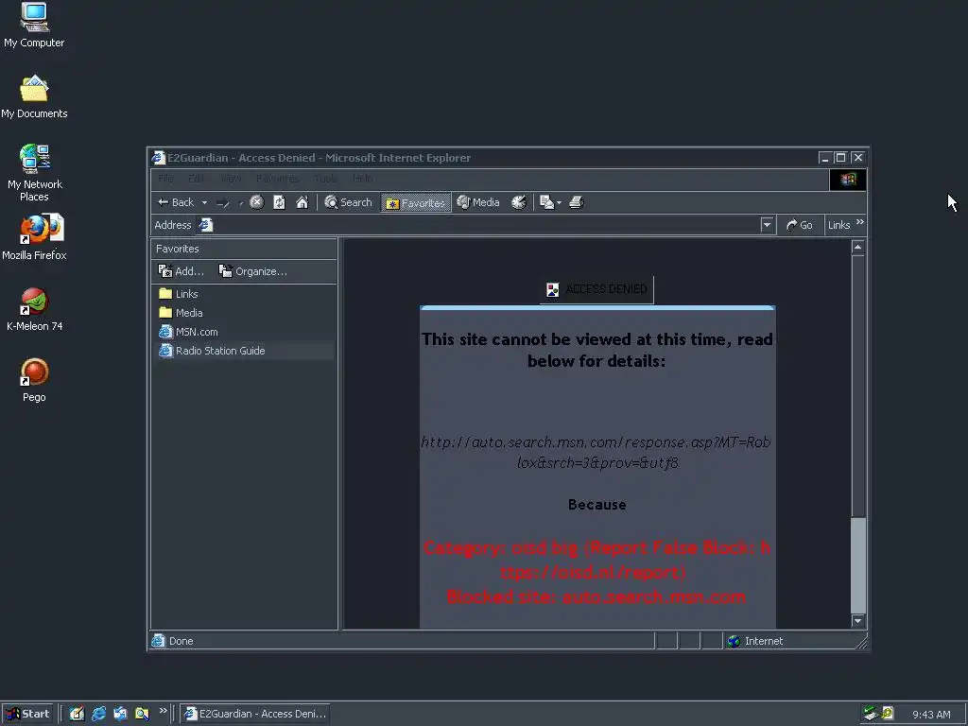Click the ACCESS DENIED broken image
Viewport: 968px width, 726px height.
(596, 289)
